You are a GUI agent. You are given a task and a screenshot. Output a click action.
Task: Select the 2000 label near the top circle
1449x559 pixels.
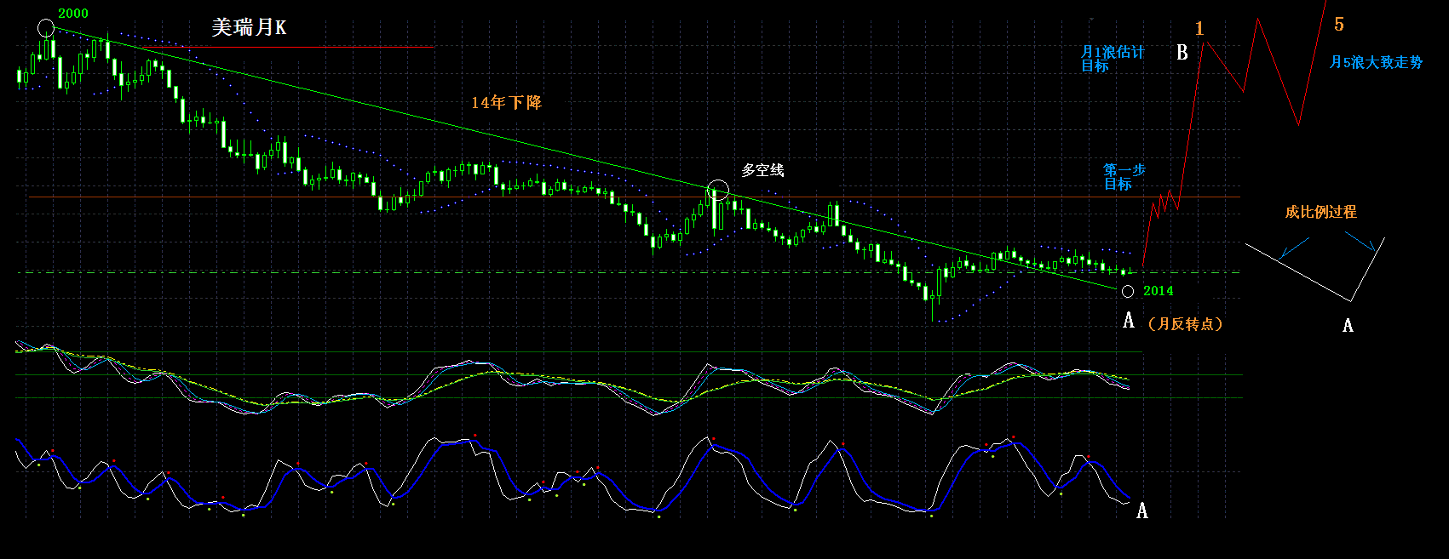[x=73, y=14]
